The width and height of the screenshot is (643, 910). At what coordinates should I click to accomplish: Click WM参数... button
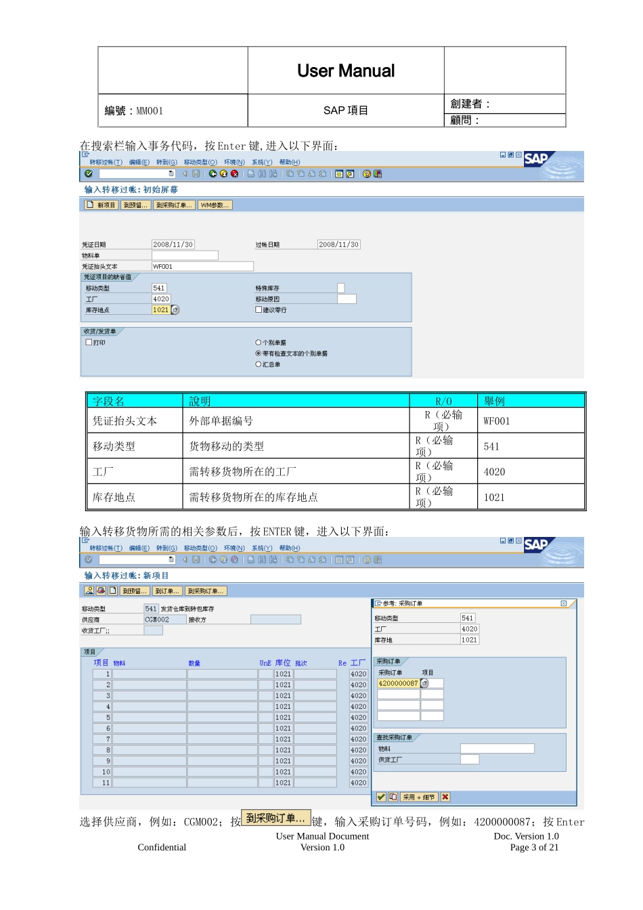215,205
